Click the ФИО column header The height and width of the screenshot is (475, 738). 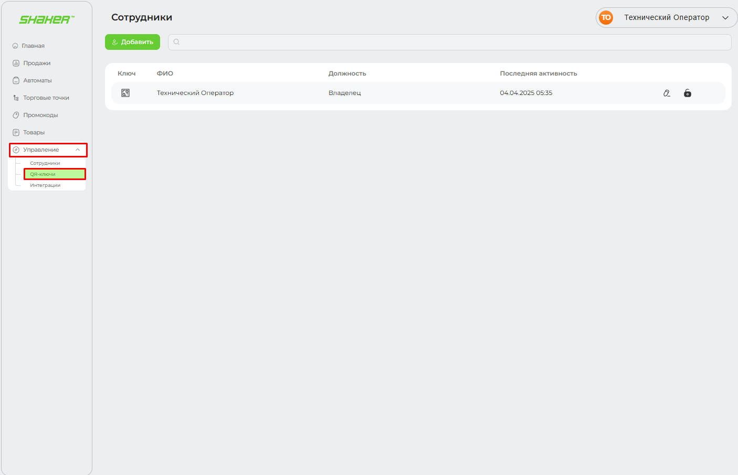coord(165,73)
